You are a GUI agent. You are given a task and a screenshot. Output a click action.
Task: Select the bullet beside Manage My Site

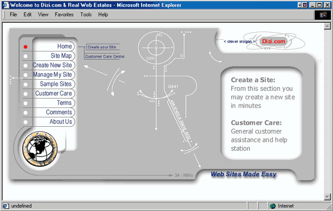pyautogui.click(x=26, y=75)
